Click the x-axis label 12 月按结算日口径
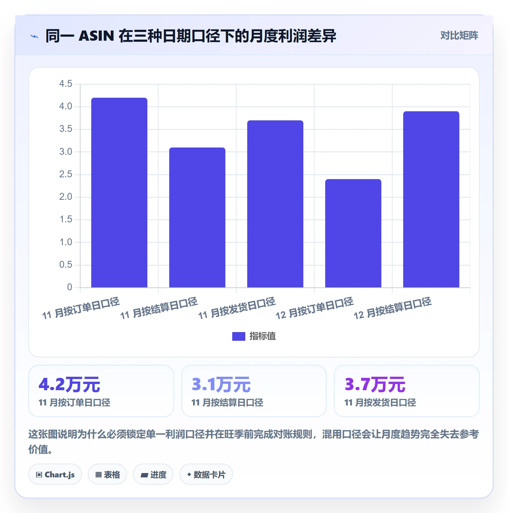Screen dimensions: 508x513 point(393,308)
